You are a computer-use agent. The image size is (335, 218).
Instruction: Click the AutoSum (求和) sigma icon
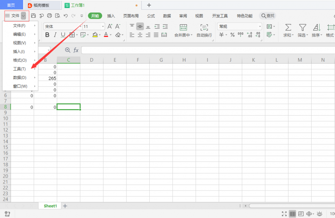point(287,27)
